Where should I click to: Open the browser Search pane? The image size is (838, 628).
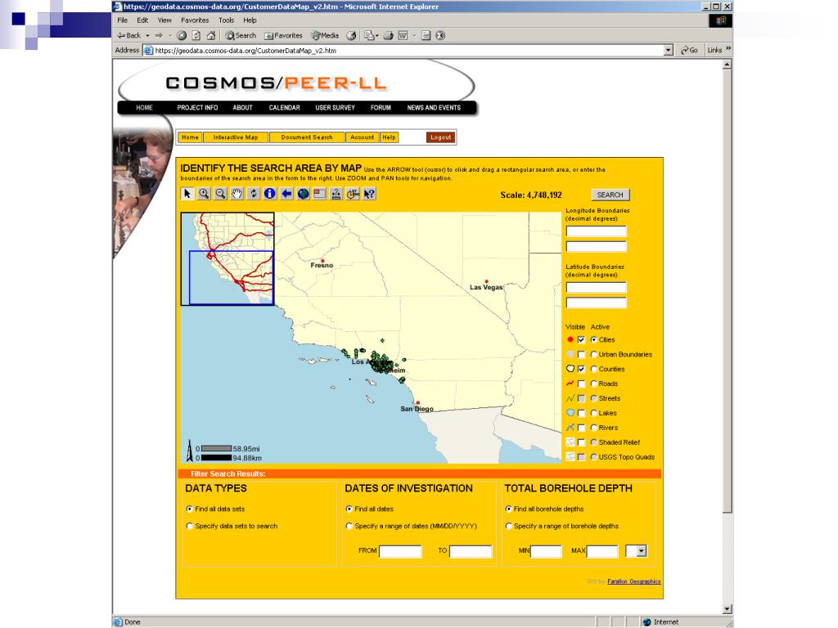[241, 35]
